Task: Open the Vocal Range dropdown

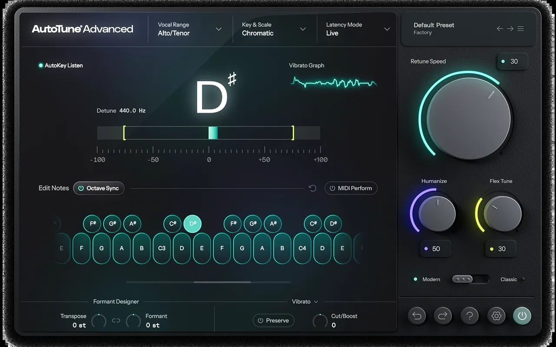Action: [190, 29]
